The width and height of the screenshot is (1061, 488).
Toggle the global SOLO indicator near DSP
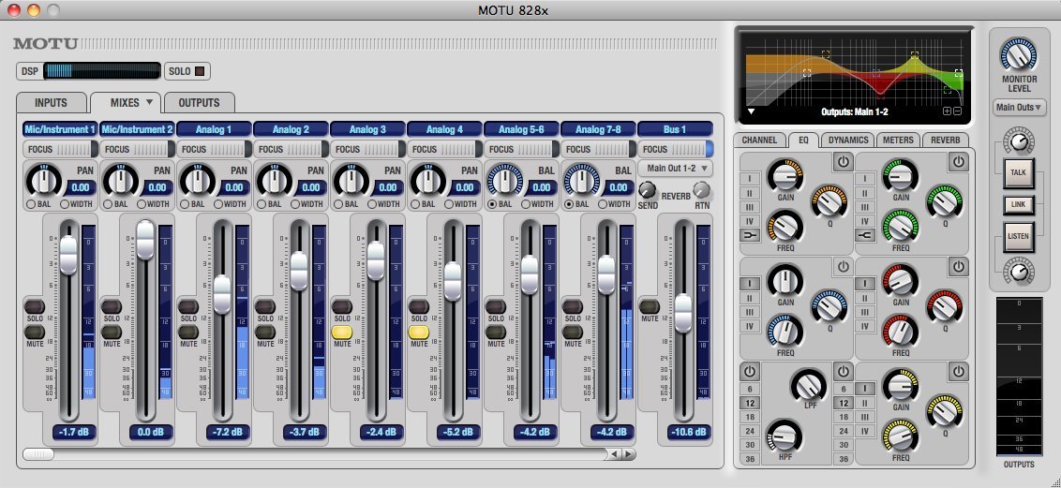199,70
